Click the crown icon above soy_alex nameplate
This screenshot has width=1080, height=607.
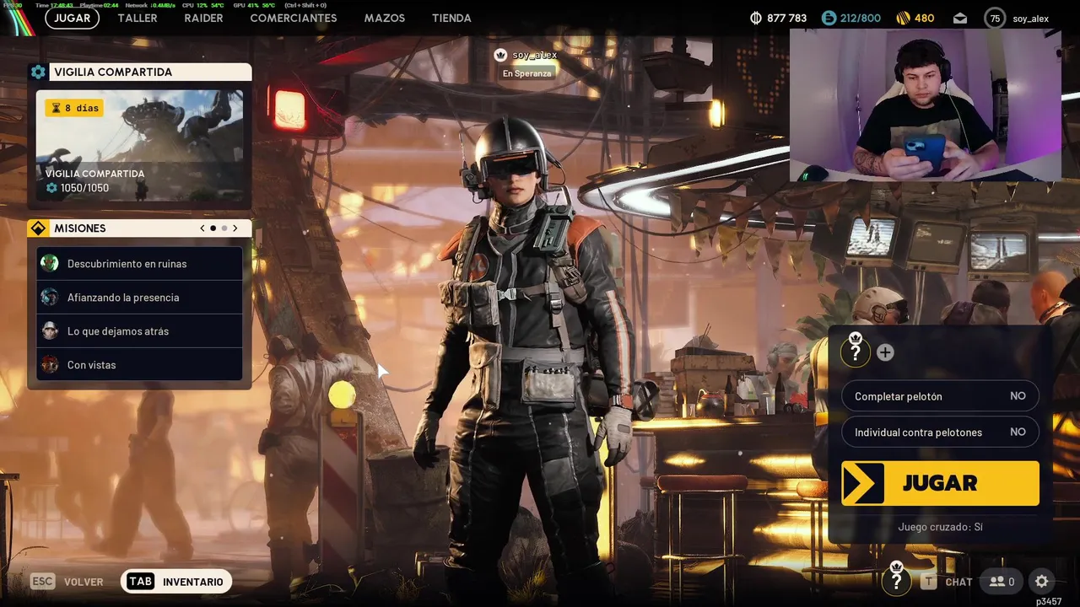[x=500, y=55]
